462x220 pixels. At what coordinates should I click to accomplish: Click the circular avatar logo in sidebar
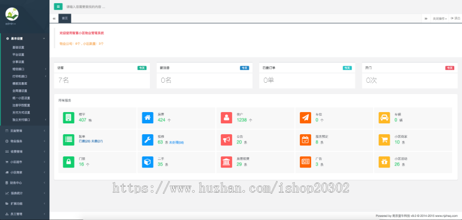[12, 14]
